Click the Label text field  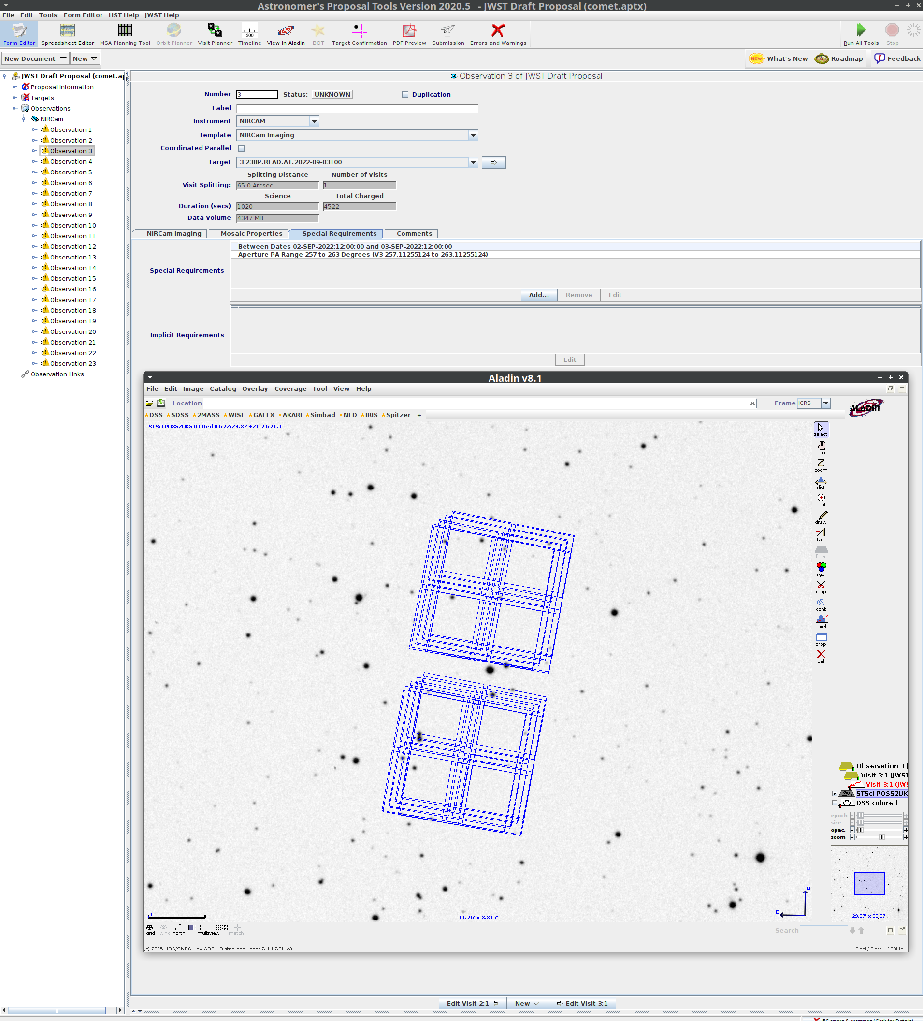[x=357, y=108]
